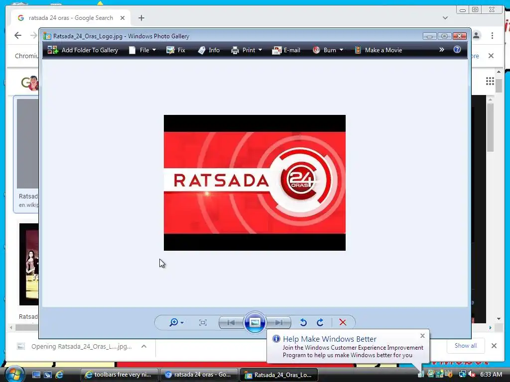Click the 6:33 AM clock
Screen dimensions: 510x382
pyautogui.click(x=491, y=374)
